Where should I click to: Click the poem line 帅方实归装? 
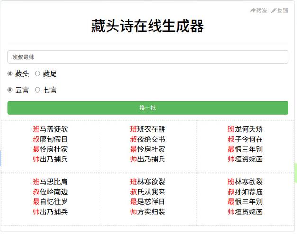click(148, 211)
